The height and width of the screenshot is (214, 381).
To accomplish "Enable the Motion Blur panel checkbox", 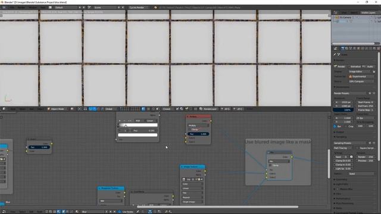I will point(338,189).
